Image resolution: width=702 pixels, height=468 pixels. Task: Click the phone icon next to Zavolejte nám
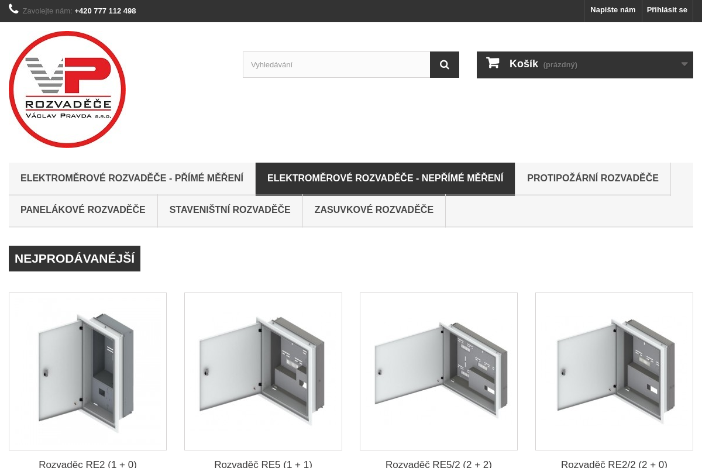coord(14,9)
